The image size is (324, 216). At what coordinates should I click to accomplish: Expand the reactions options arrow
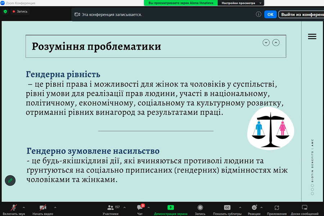pyautogui.click(x=261, y=207)
